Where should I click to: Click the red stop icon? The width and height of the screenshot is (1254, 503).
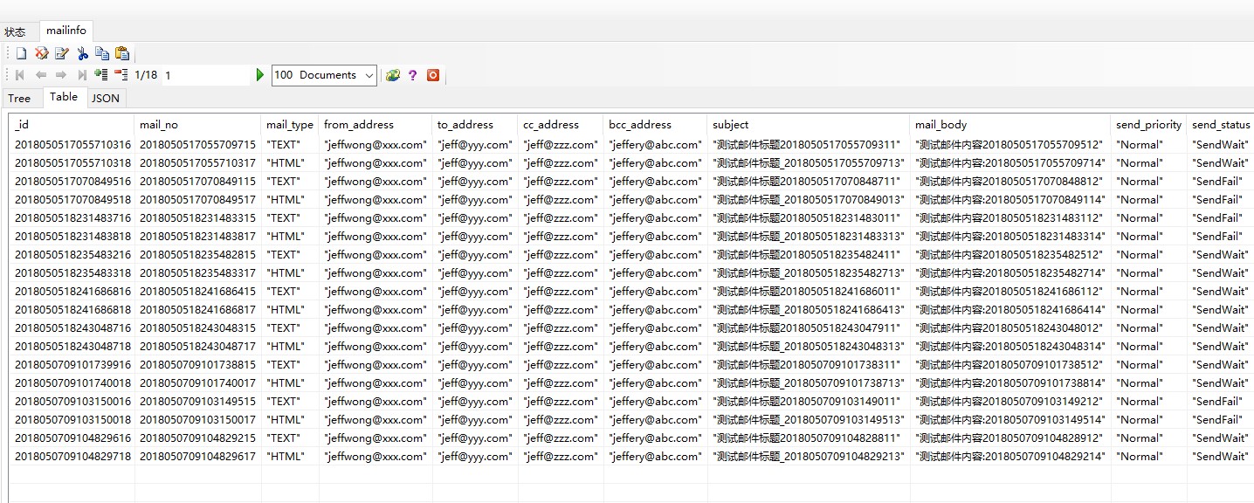pos(433,75)
